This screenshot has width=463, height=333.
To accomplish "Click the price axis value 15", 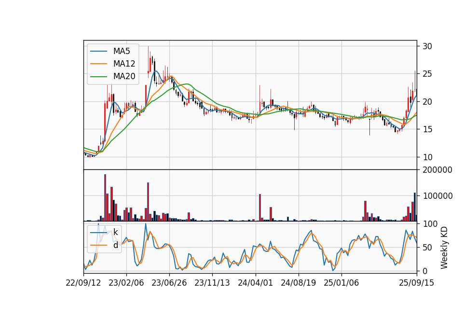I will 427,129.
